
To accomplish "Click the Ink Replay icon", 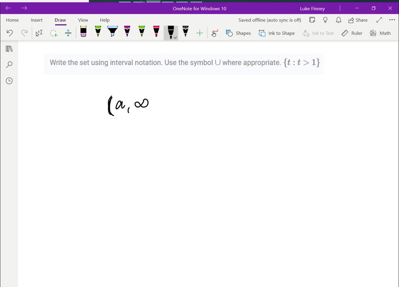I will tap(214, 33).
